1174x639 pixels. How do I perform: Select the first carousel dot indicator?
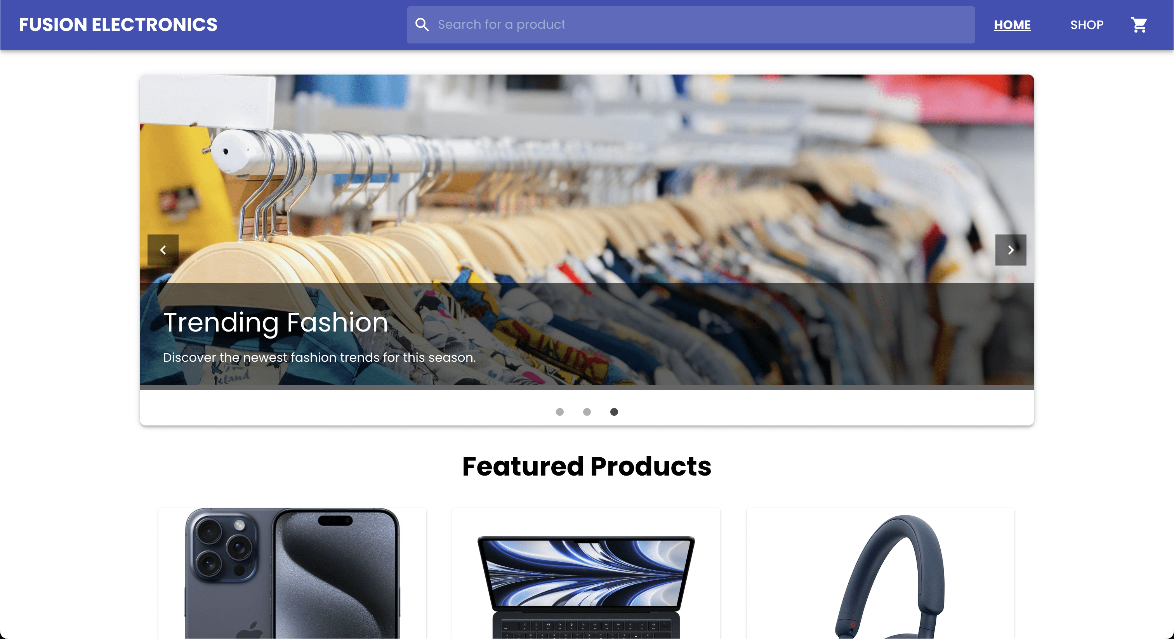point(559,412)
